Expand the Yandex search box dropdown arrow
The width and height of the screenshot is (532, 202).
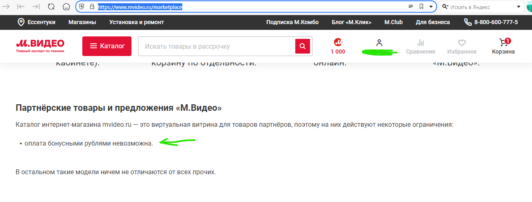[519, 7]
